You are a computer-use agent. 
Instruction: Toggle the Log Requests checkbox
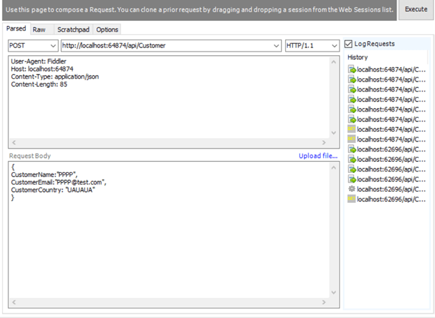pyautogui.click(x=348, y=44)
